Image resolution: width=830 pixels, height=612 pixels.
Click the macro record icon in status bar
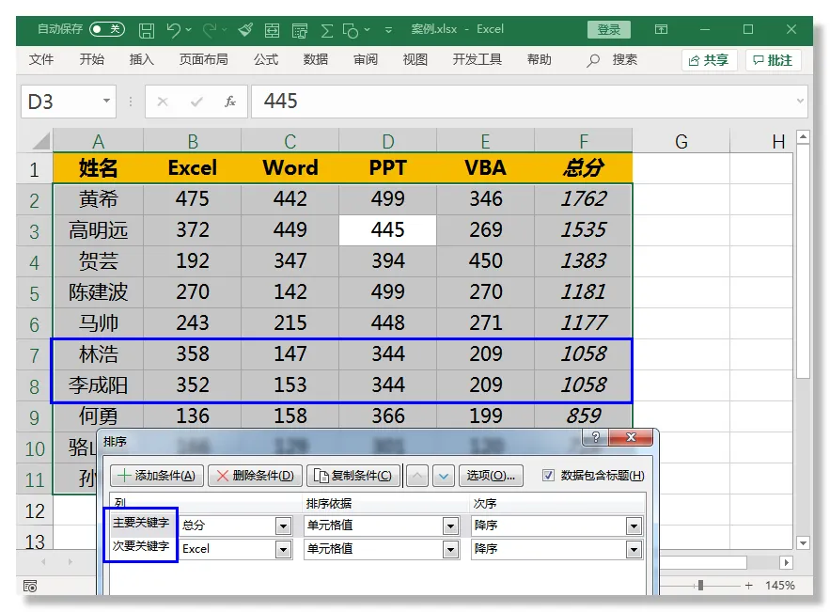click(30, 586)
